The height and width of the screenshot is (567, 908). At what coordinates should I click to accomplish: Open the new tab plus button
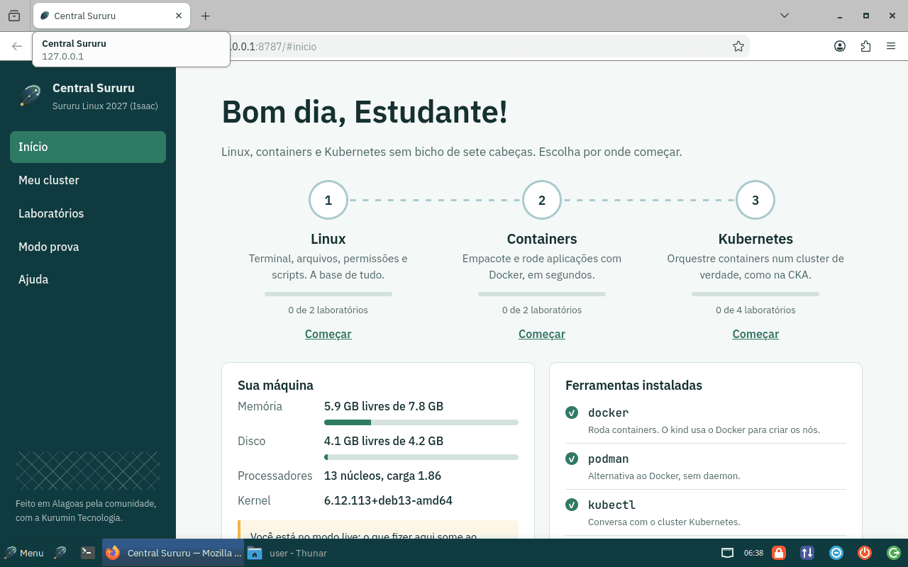point(205,16)
